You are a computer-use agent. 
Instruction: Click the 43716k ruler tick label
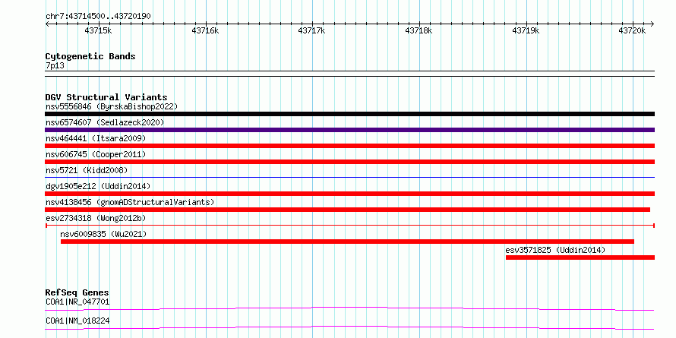pos(206,30)
